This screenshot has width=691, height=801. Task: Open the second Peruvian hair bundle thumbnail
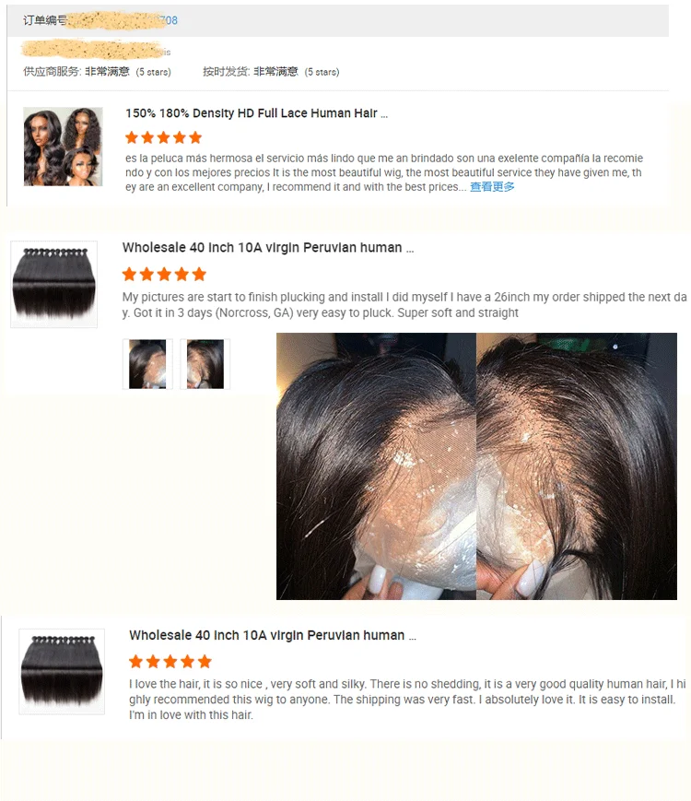pyautogui.click(x=62, y=671)
